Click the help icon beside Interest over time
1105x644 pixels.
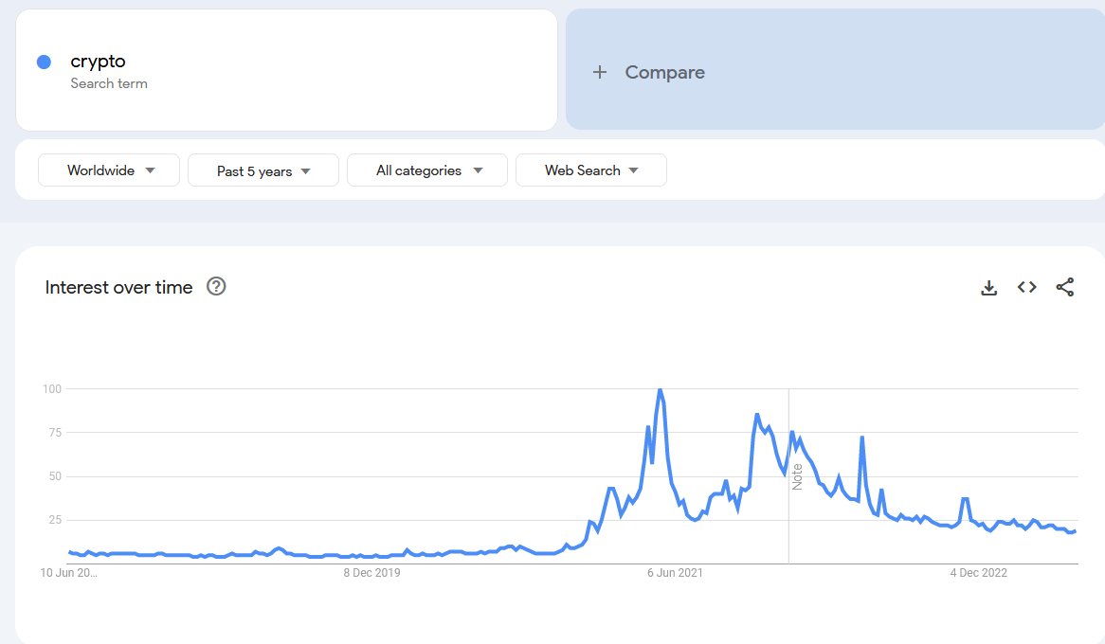coord(216,286)
